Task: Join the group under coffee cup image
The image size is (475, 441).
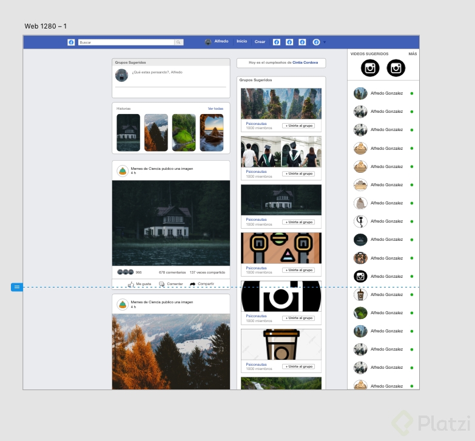Action: 298,366
